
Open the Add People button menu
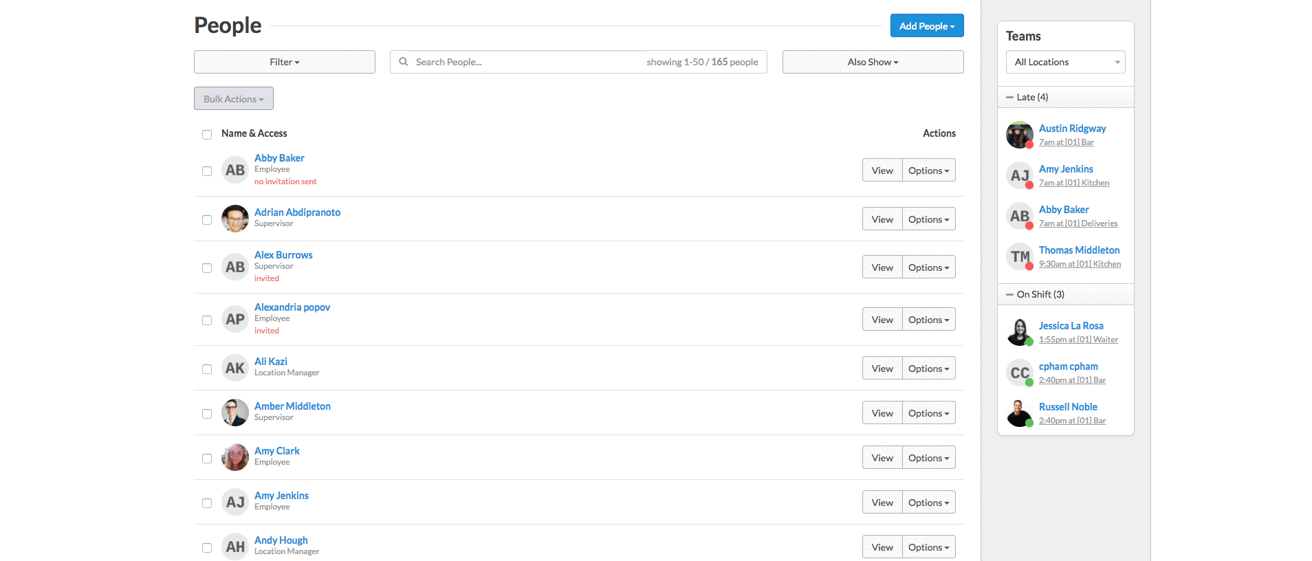[926, 26]
